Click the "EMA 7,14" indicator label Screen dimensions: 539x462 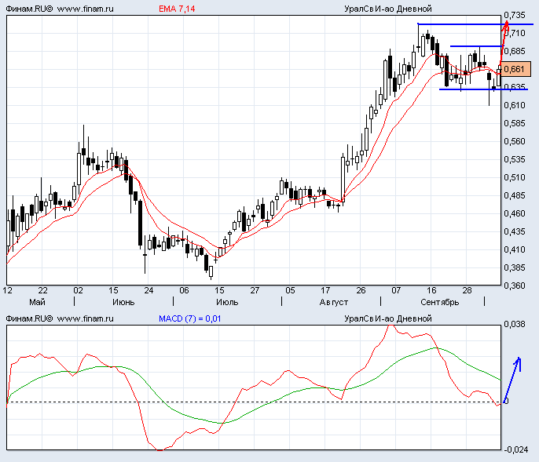click(x=177, y=9)
